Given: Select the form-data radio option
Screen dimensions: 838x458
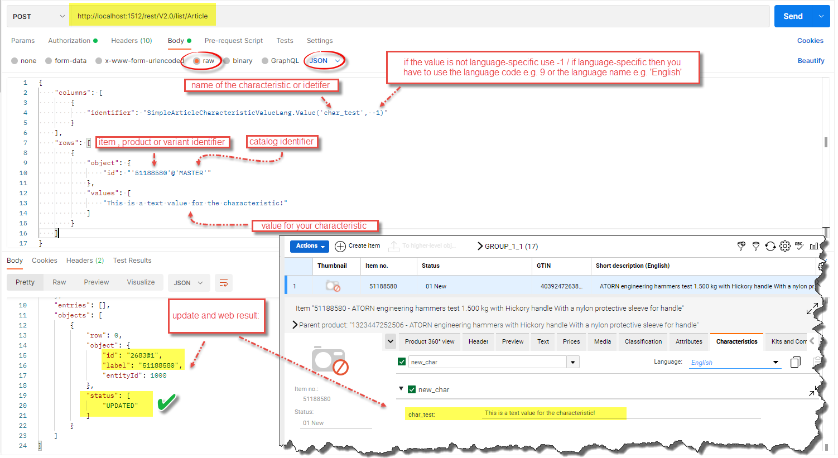Looking at the screenshot, I should [x=49, y=61].
